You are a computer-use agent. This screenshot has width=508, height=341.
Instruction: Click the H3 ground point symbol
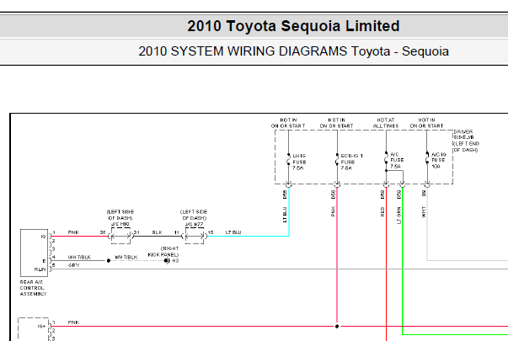click(x=167, y=261)
